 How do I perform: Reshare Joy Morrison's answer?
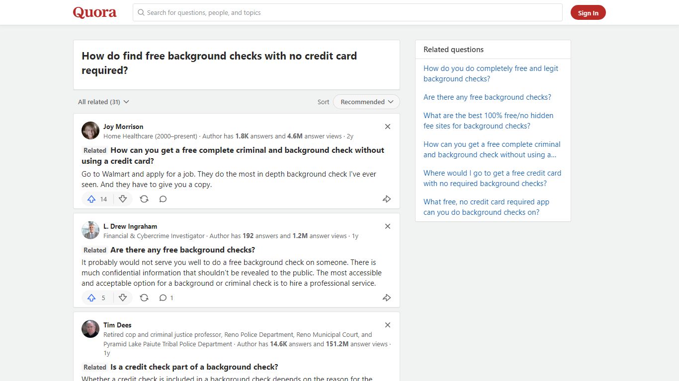tap(144, 199)
